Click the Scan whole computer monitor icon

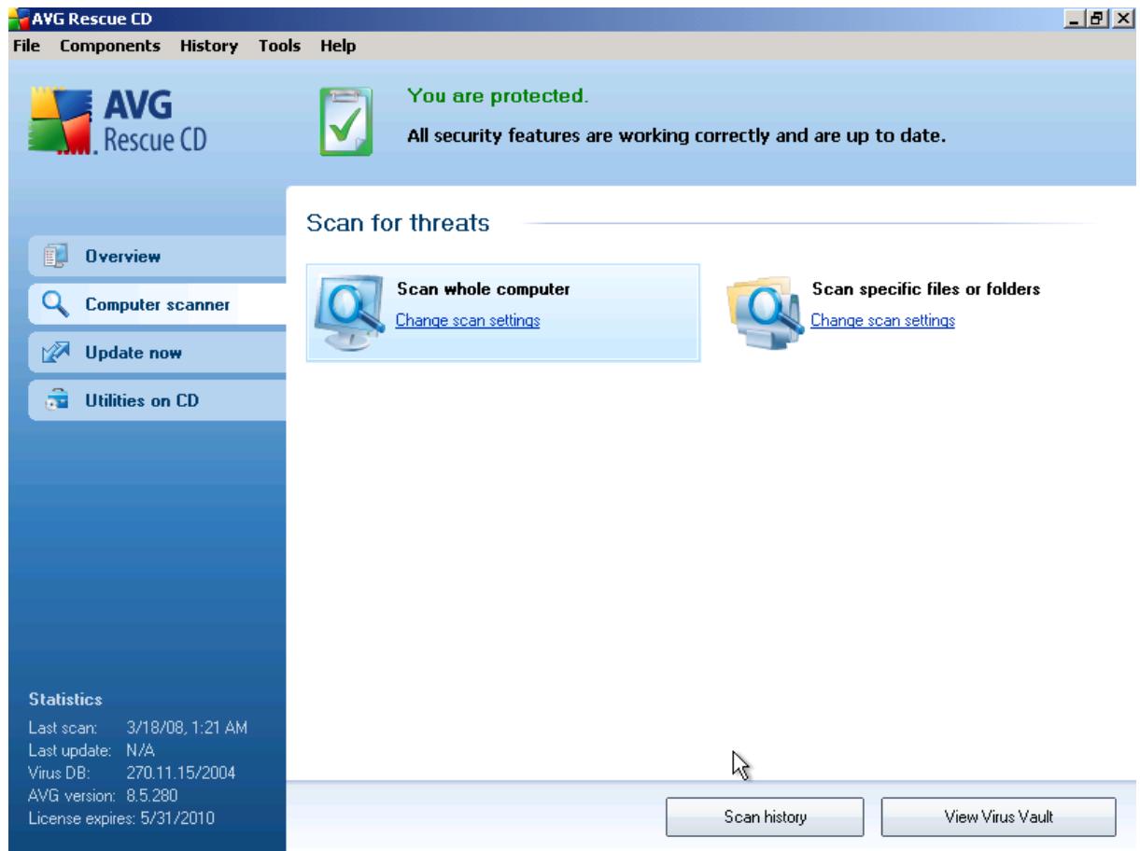coord(350,312)
